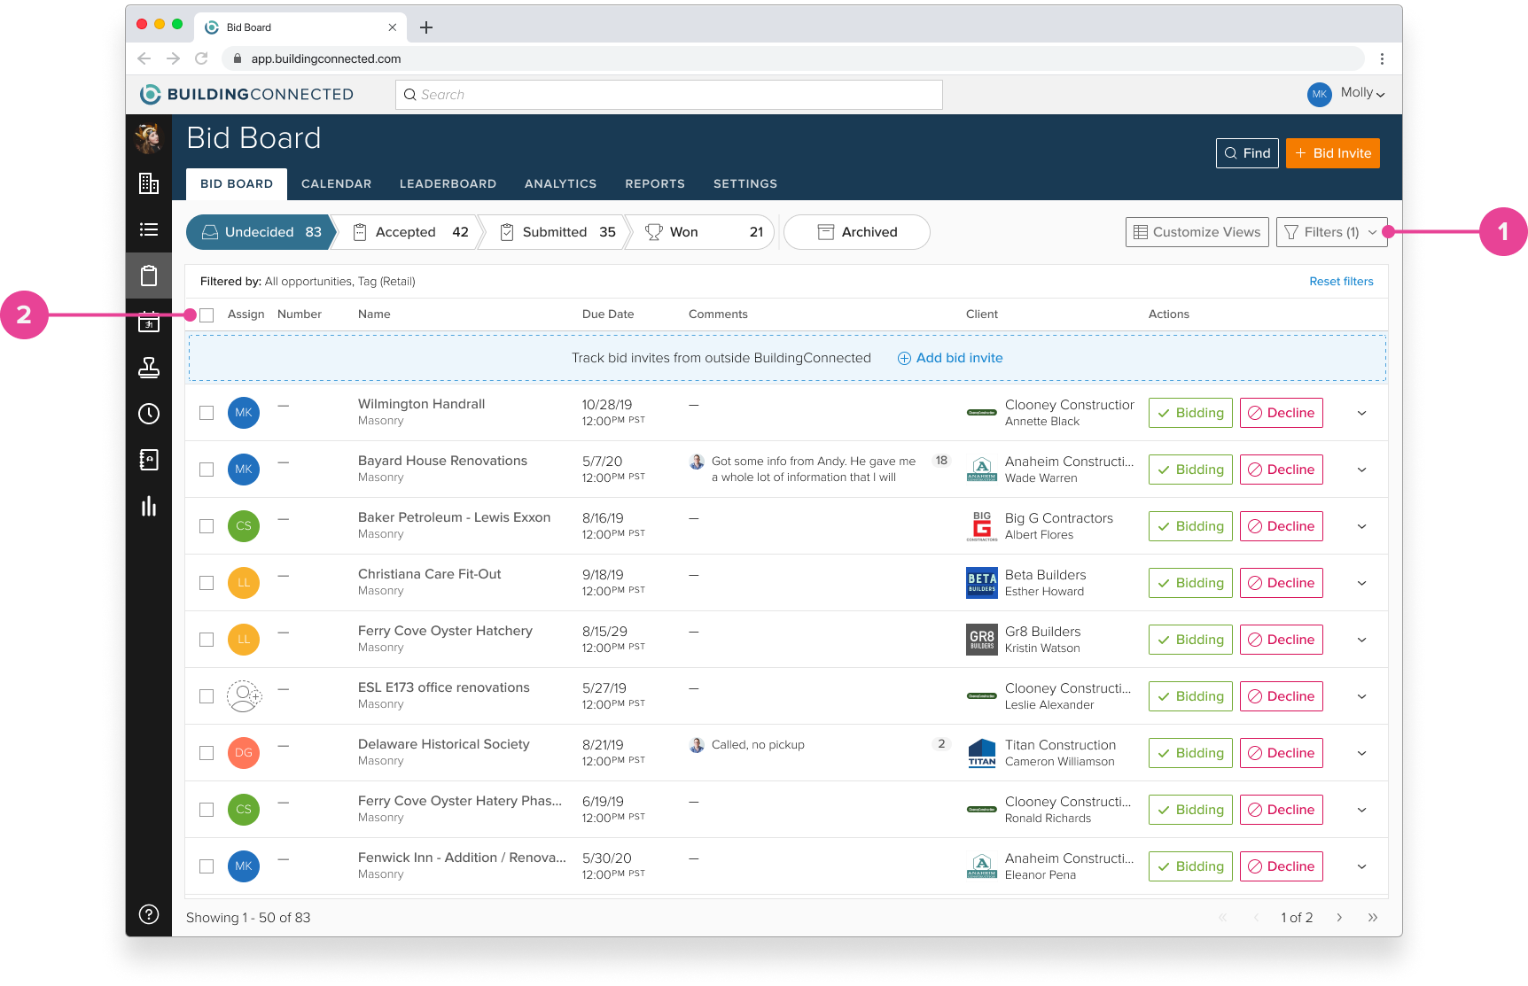Open the Analytics tab
Screen dimensions: 1528x986
click(x=560, y=184)
